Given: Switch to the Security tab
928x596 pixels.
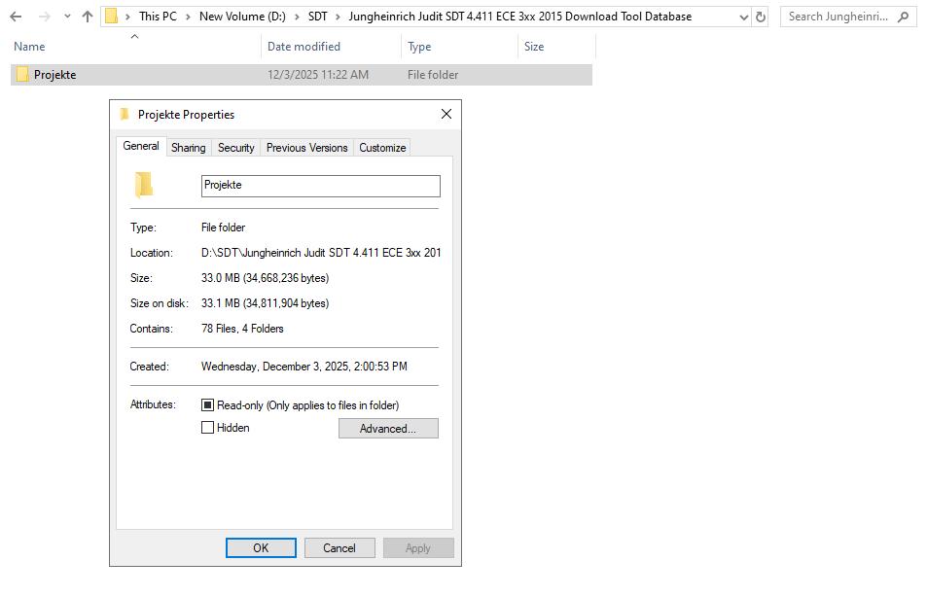Looking at the screenshot, I should [235, 147].
